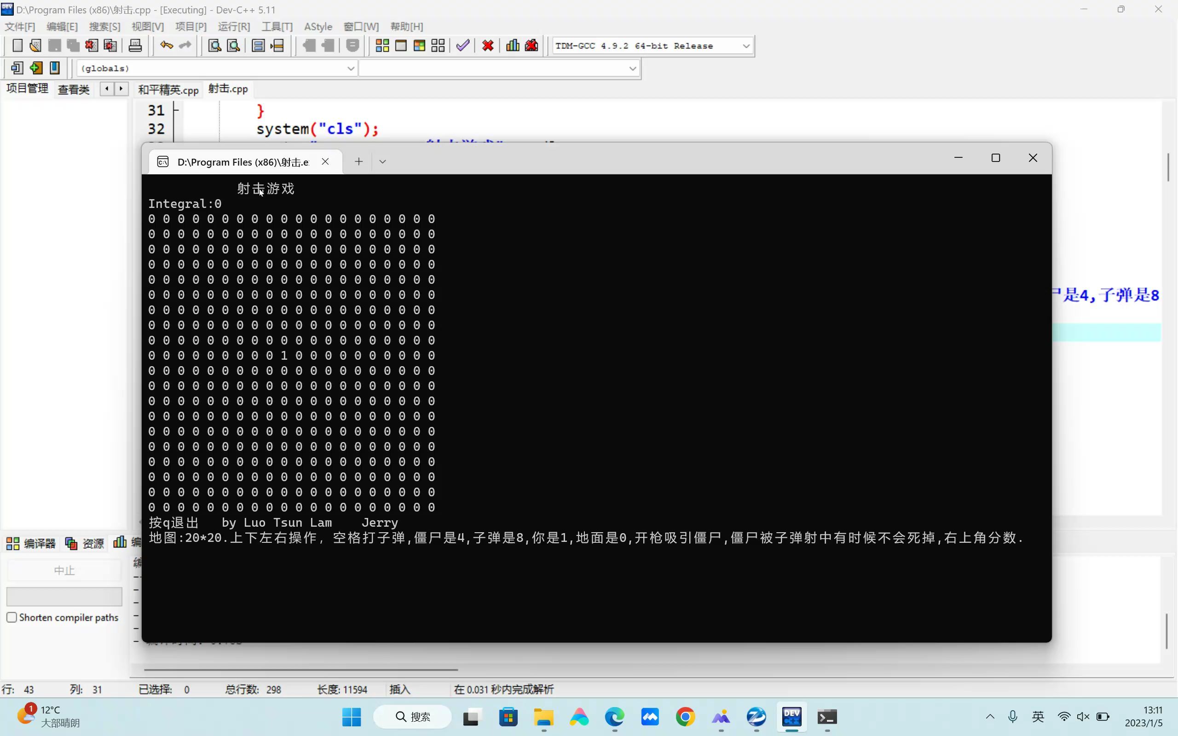Switch to the 和平精英.cpp tab

(168, 90)
